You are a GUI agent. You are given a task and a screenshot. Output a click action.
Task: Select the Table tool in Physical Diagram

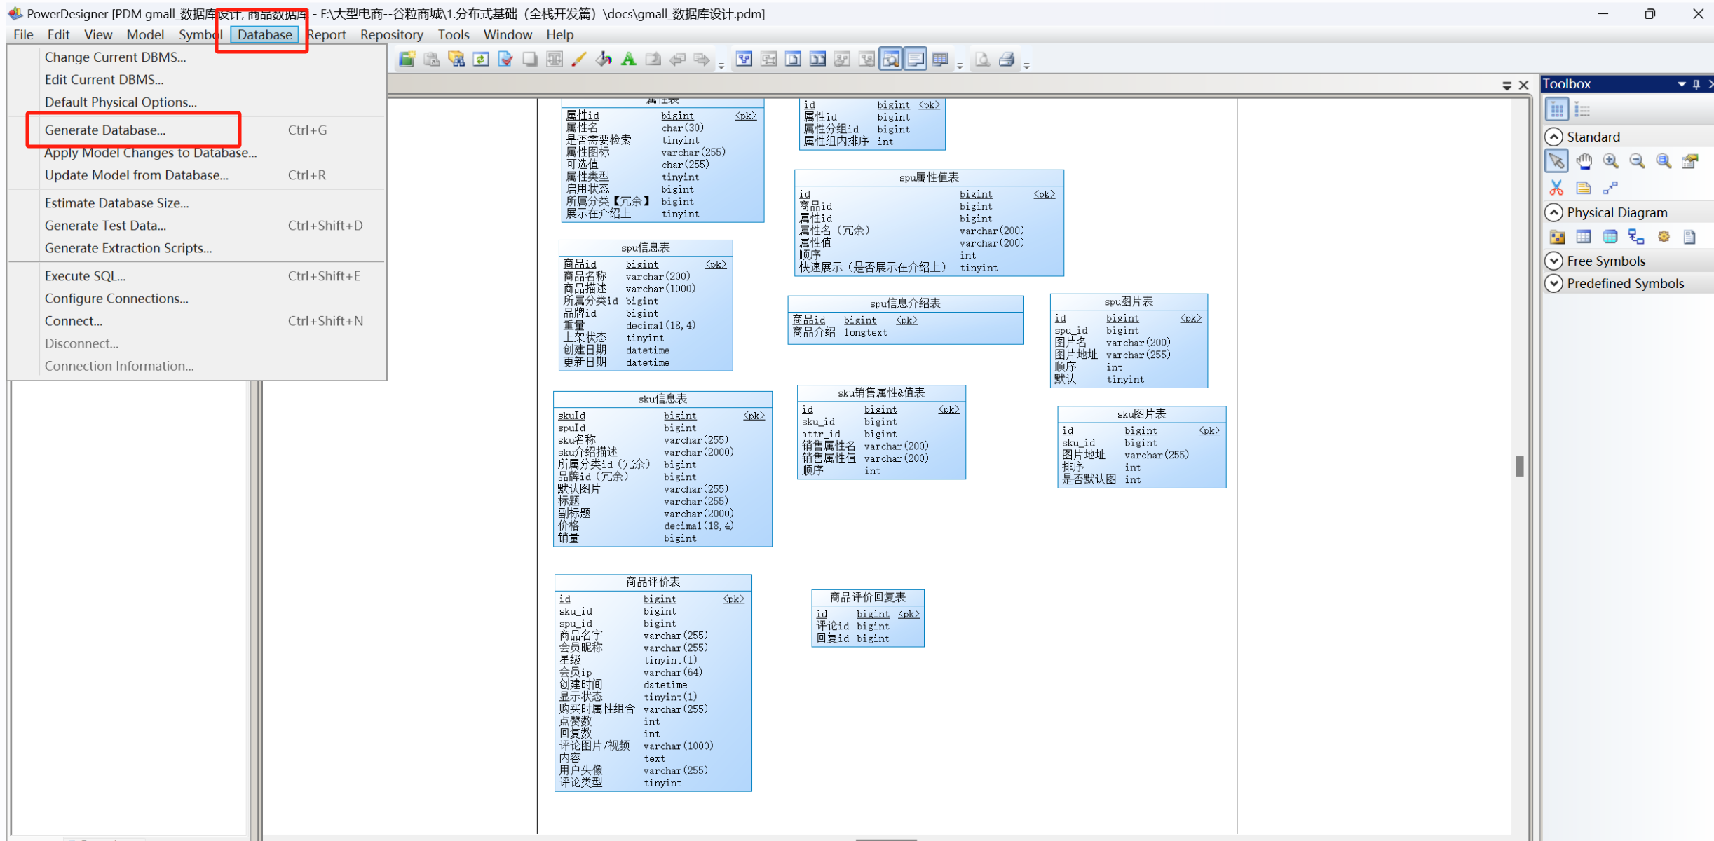point(1584,237)
